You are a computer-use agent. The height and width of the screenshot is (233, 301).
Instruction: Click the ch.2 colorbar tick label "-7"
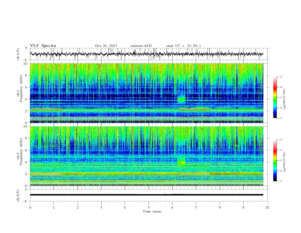pos(280,181)
